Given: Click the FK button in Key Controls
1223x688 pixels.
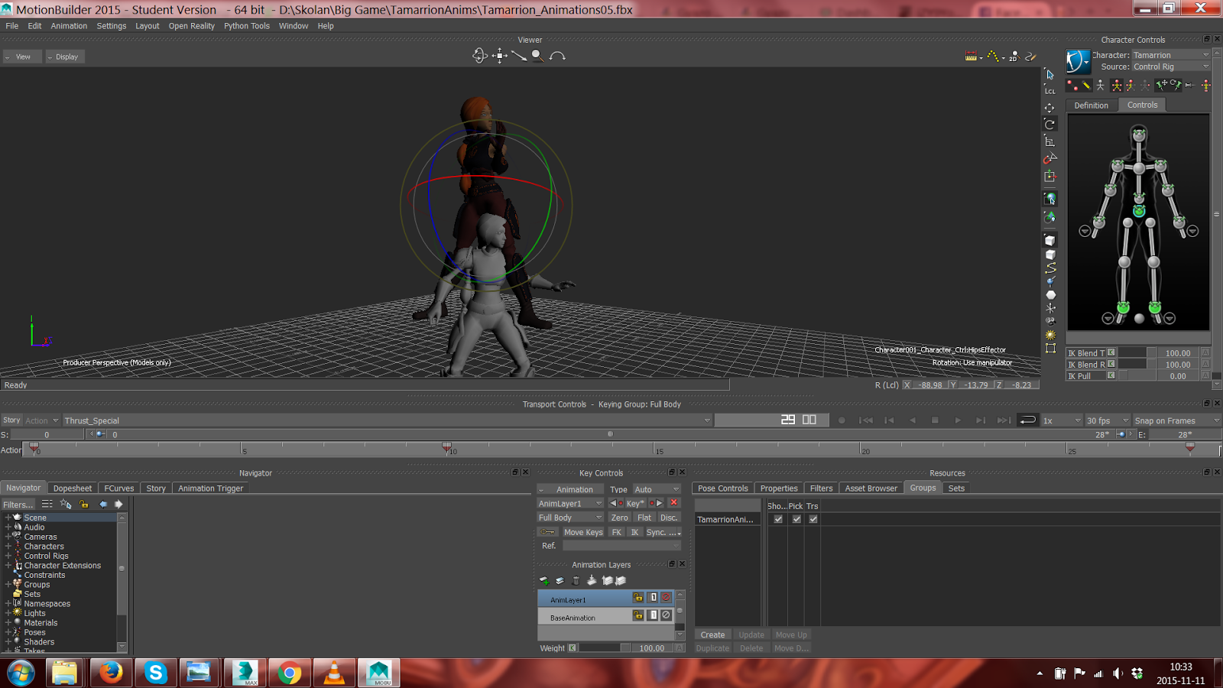Looking at the screenshot, I should [x=616, y=532].
